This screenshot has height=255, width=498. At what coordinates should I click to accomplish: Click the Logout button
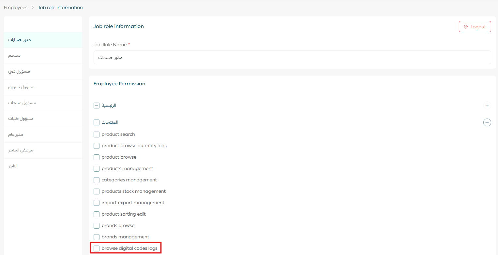point(475,27)
